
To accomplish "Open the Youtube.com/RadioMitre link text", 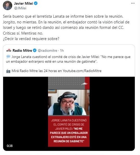I will [82, 71].
